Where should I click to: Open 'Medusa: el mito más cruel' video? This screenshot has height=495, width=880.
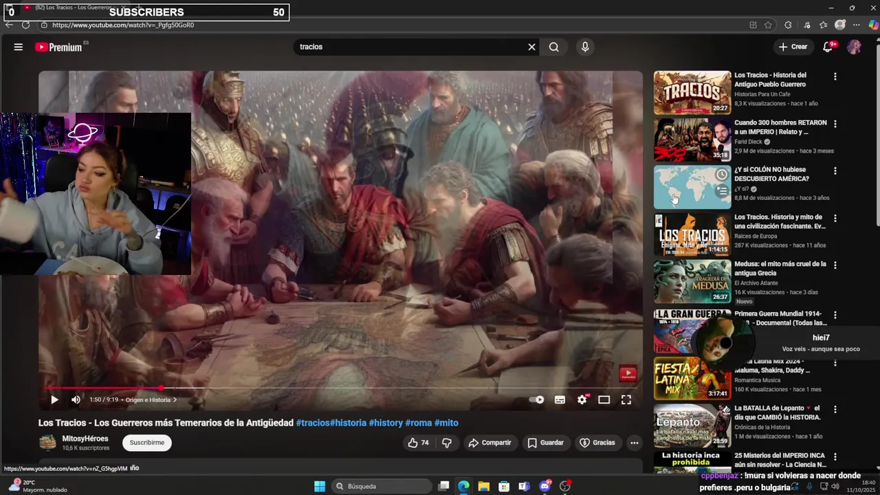(x=692, y=281)
